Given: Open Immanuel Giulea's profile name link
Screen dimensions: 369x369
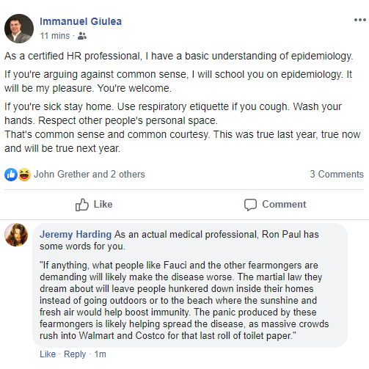Looking at the screenshot, I should tap(81, 21).
